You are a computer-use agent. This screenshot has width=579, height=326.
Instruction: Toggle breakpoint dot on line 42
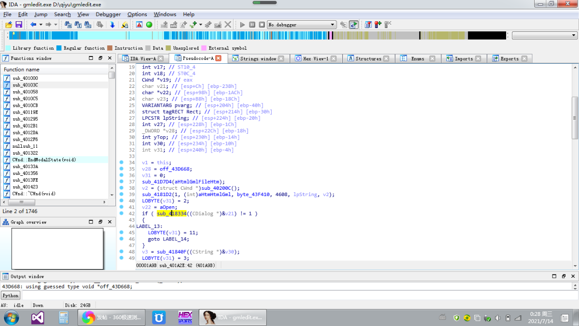pos(122,213)
